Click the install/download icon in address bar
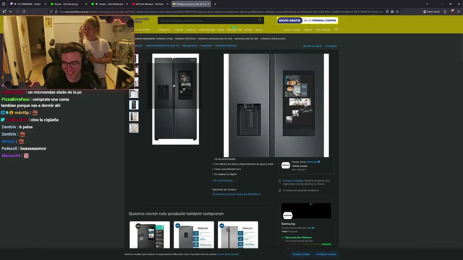Viewport: 463px width, 260px height. click(x=392, y=12)
